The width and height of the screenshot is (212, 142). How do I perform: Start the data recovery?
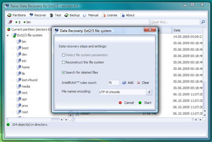145,103
